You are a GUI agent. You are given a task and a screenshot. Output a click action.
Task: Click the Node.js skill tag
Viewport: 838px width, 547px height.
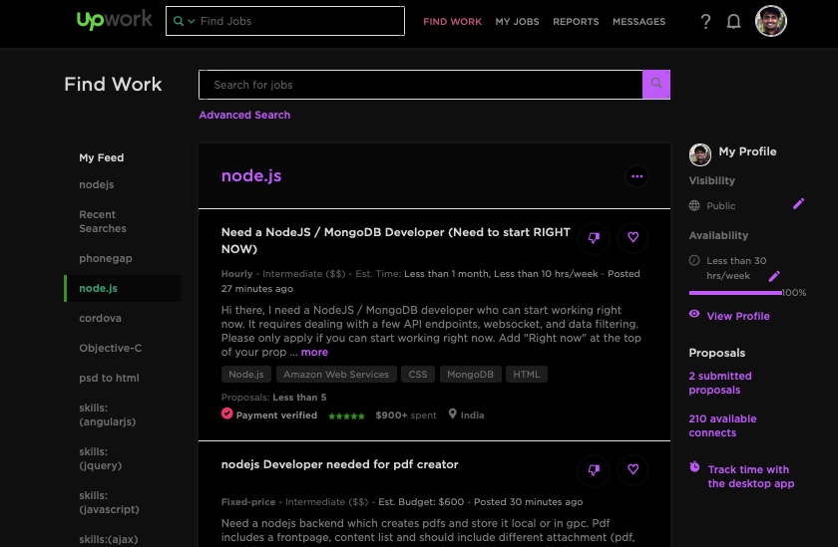(245, 374)
